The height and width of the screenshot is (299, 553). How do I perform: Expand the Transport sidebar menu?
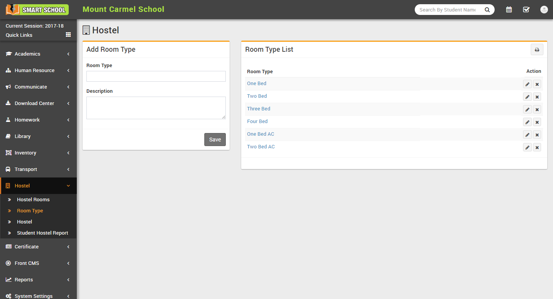pyautogui.click(x=38, y=169)
